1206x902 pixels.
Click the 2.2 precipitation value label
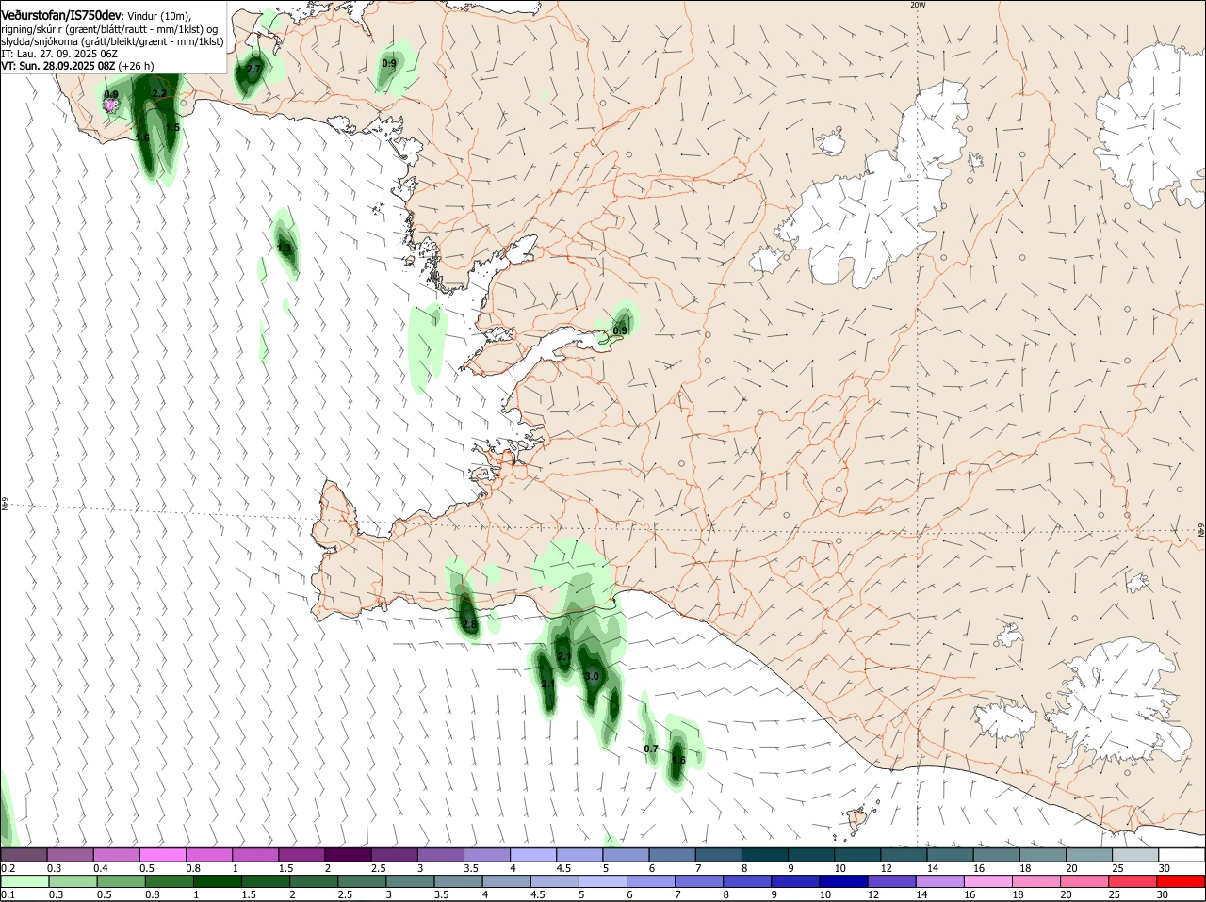point(159,93)
